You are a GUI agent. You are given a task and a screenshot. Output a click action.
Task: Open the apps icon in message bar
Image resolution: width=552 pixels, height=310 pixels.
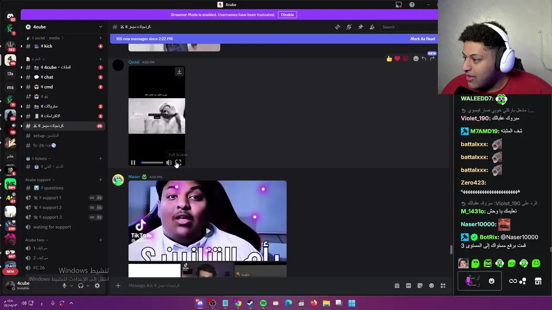443,285
